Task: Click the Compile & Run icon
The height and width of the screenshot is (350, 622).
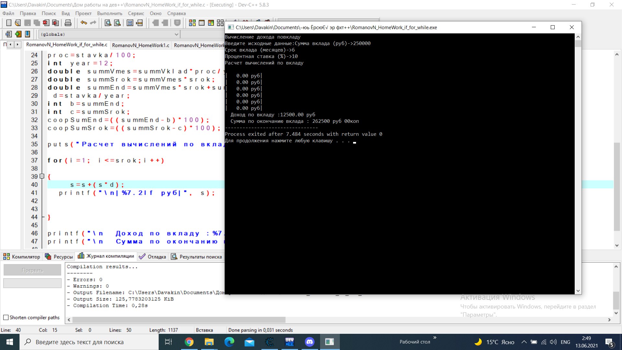Action: pyautogui.click(x=211, y=23)
